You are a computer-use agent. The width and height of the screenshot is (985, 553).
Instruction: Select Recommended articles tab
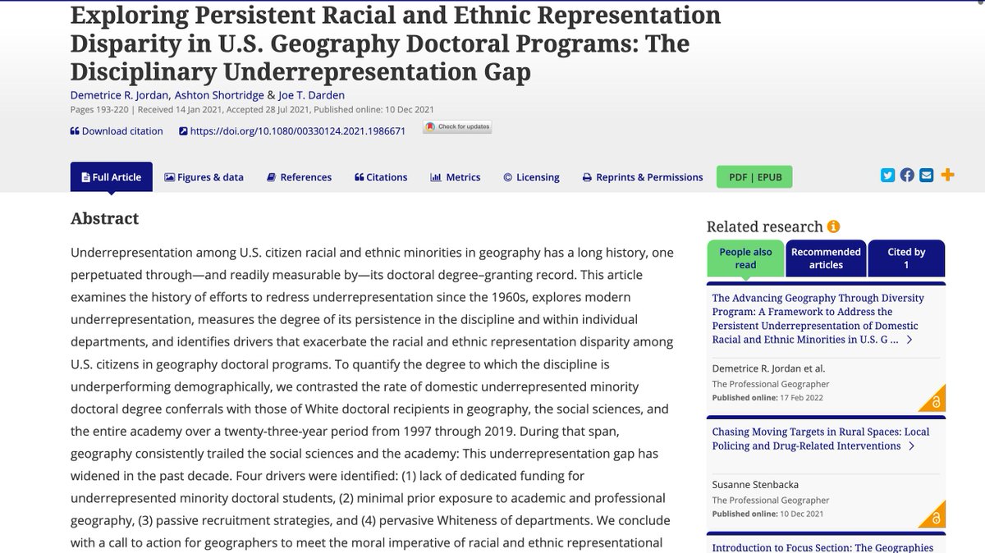tap(826, 258)
